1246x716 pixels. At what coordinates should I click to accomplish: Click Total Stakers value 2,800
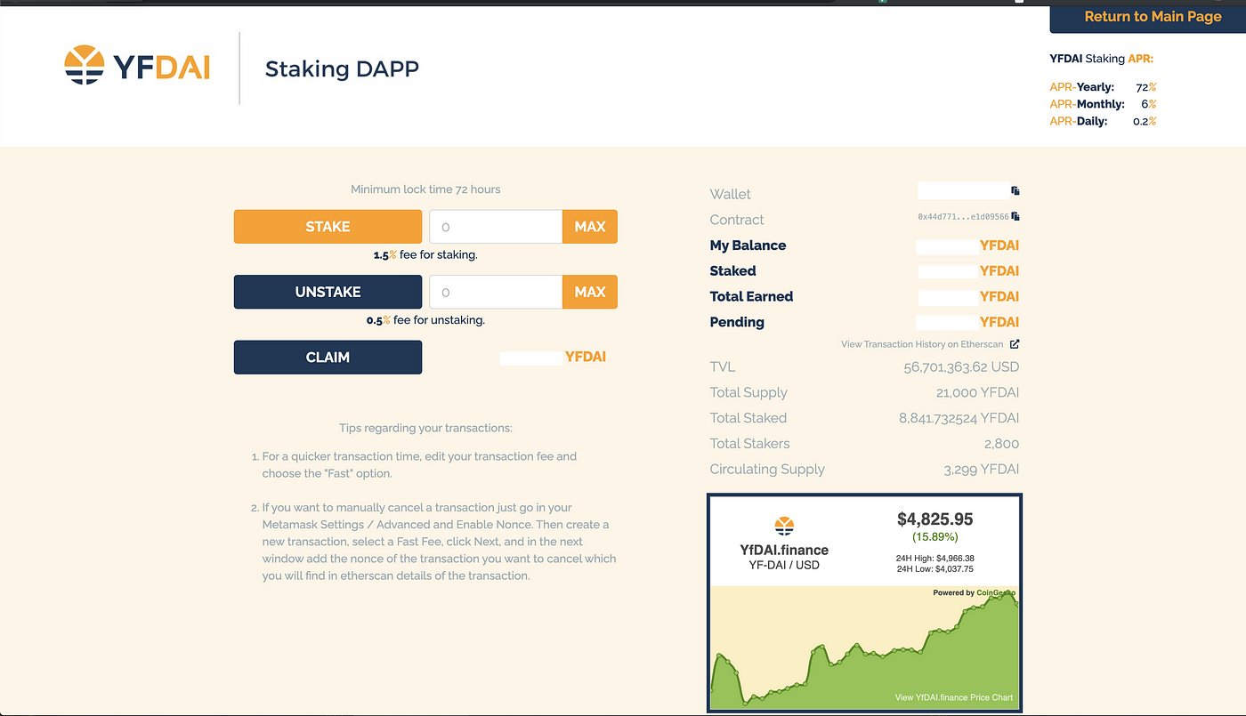(x=1001, y=444)
